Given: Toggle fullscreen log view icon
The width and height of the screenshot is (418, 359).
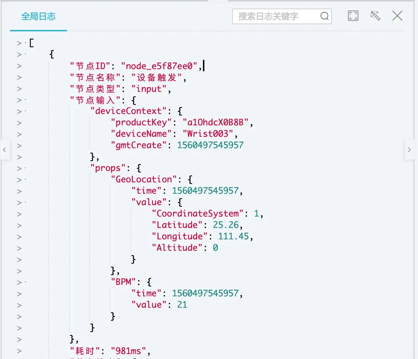Looking at the screenshot, I should (353, 16).
